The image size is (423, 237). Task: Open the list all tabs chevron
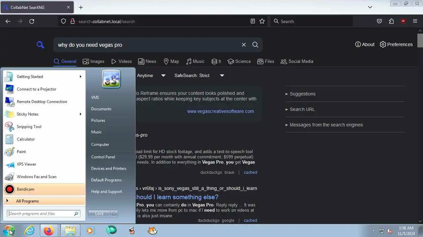[x=370, y=7]
